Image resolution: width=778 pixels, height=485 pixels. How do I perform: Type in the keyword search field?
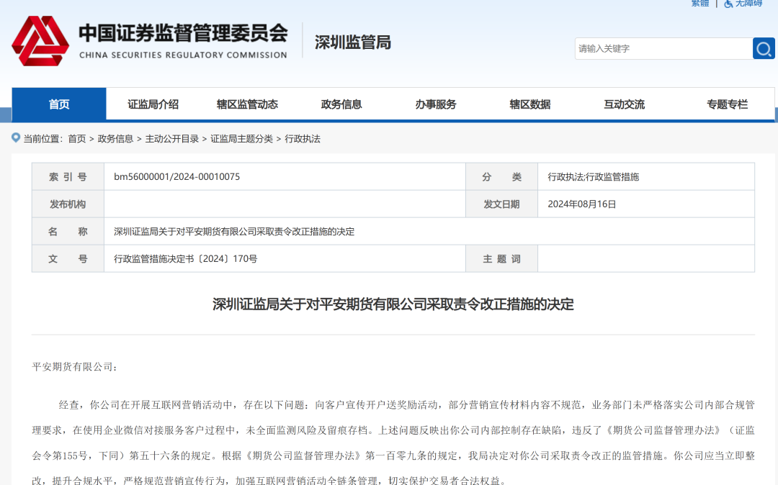click(663, 48)
